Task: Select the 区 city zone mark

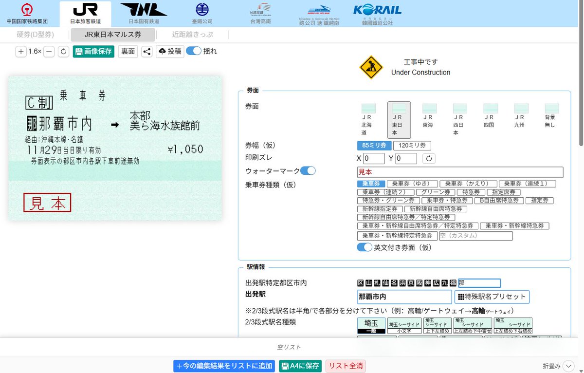Action: (x=361, y=283)
